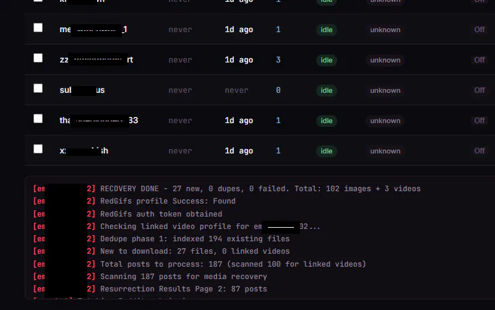Image resolution: width=495 pixels, height=310 pixels.
Task: Click the 'Total posts to process: 187' log line
Action: pos(199,264)
